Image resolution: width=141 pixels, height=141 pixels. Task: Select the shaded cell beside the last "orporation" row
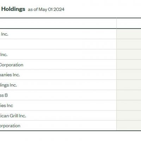[129, 125]
